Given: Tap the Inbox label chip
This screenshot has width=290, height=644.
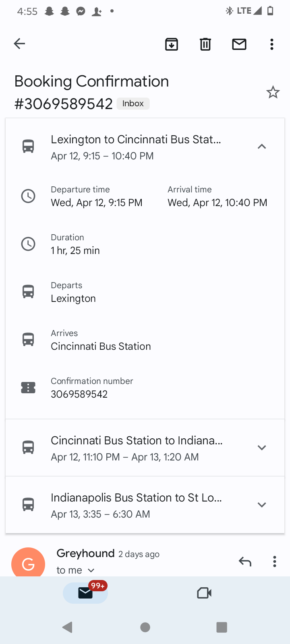Looking at the screenshot, I should 133,103.
